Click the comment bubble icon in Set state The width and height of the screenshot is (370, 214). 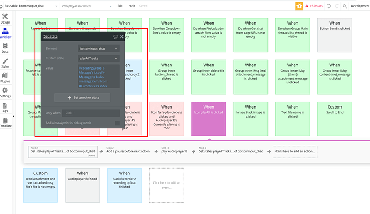pos(115,36)
